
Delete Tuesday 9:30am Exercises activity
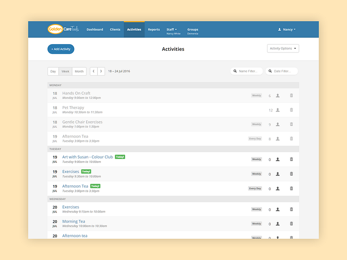(x=291, y=174)
